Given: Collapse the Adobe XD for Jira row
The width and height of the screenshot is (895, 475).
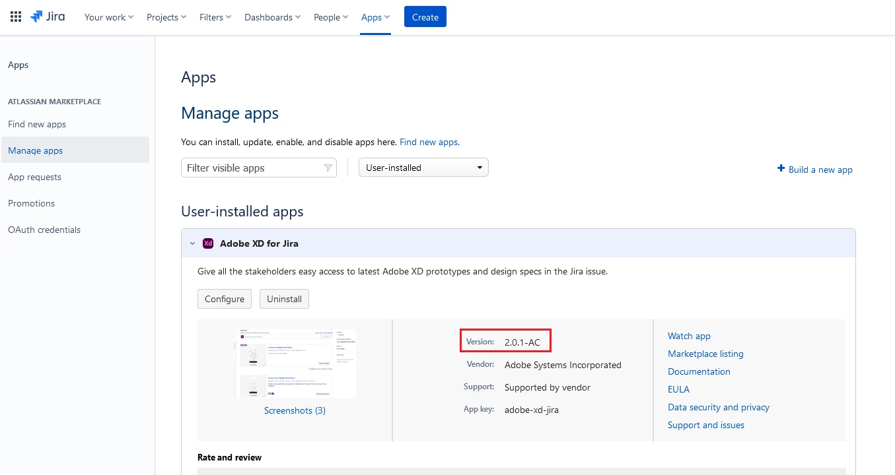Looking at the screenshot, I should point(192,243).
